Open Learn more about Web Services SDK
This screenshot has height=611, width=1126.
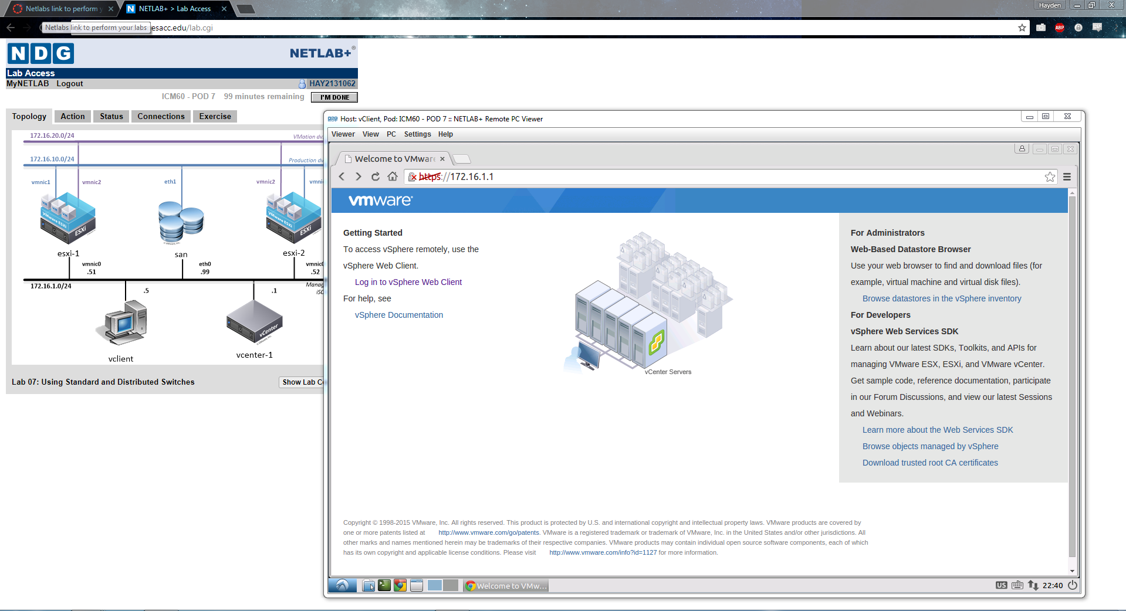tap(938, 430)
